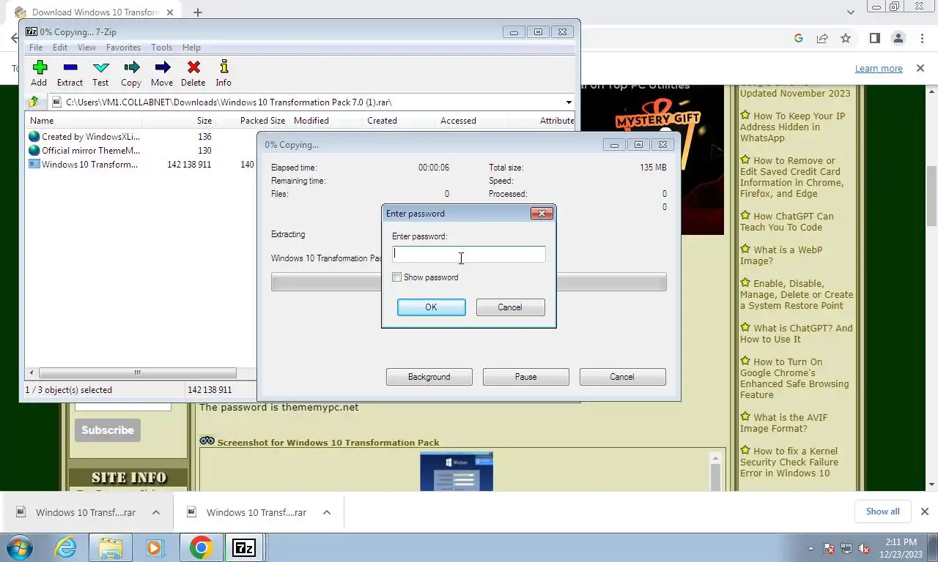Click the taskbar clock showing 2:11 PM
This screenshot has height=562, width=938.
tap(901, 548)
